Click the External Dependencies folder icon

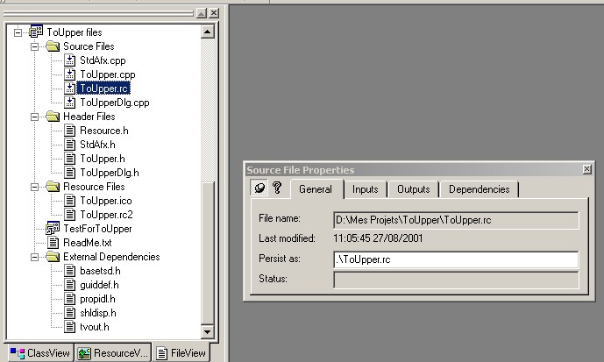[x=53, y=257]
